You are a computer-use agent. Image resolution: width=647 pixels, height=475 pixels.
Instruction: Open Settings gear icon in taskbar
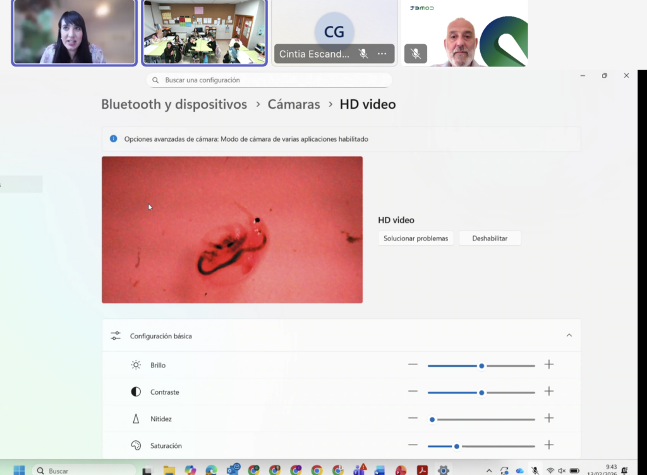point(444,470)
